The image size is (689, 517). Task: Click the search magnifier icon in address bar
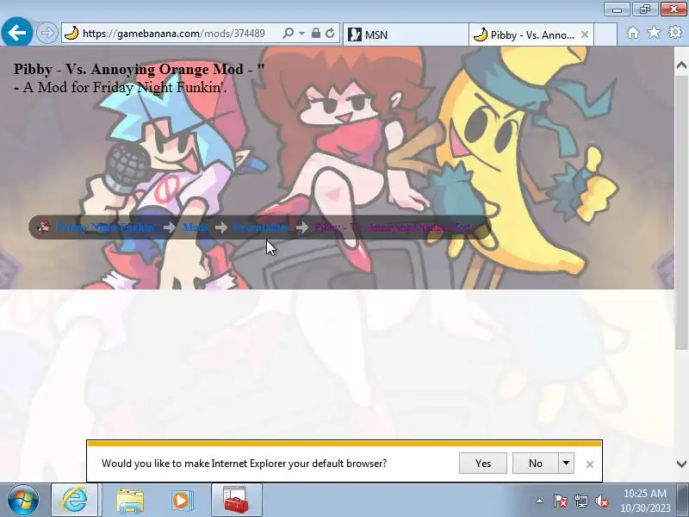click(288, 34)
